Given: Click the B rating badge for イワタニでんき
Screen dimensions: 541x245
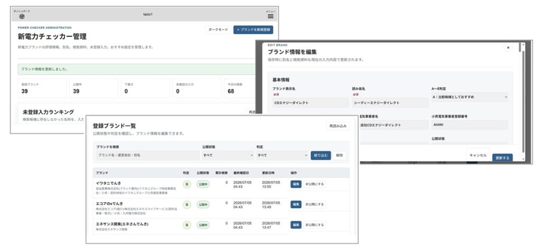Looking at the screenshot, I should pyautogui.click(x=186, y=184).
